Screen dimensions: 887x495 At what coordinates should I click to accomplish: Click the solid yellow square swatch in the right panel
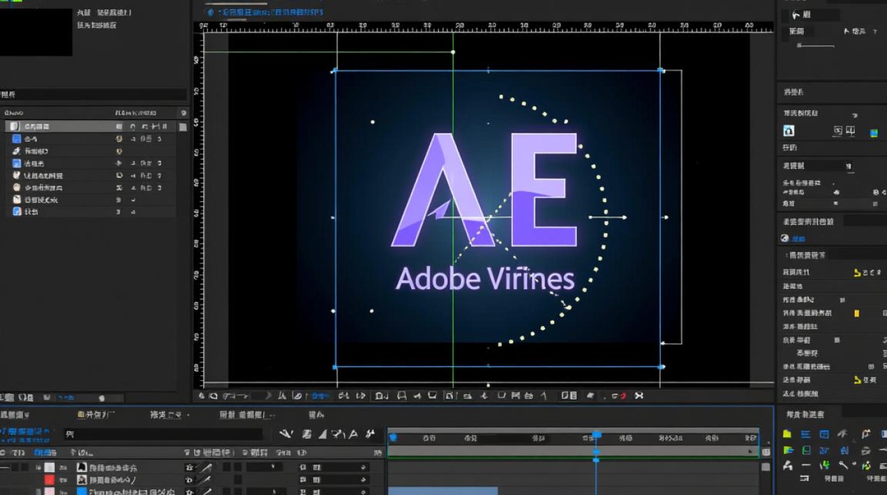857,313
